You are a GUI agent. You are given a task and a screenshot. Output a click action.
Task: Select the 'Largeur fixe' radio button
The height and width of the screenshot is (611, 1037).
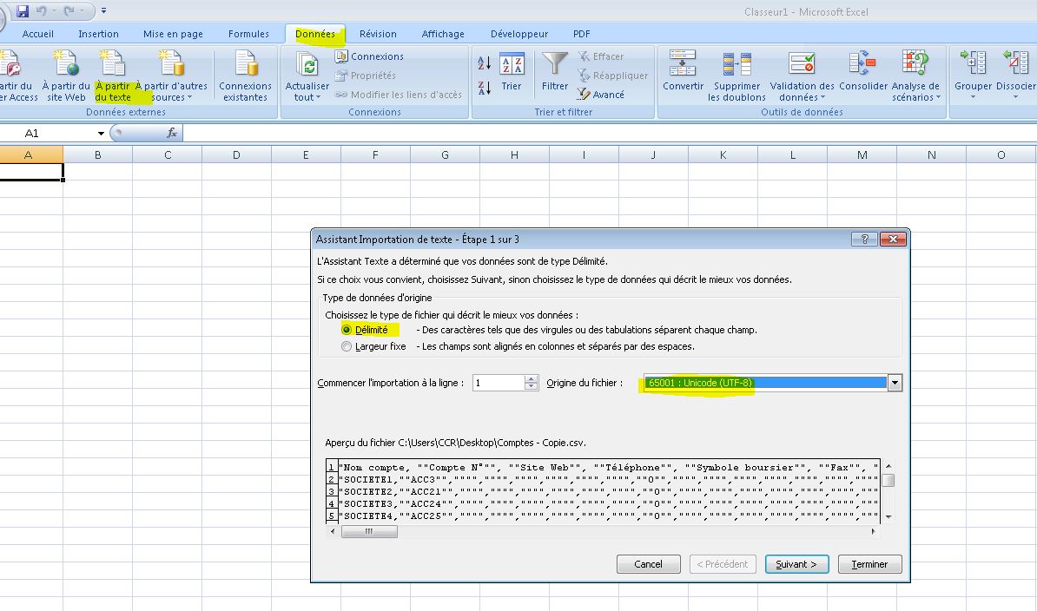coord(347,346)
